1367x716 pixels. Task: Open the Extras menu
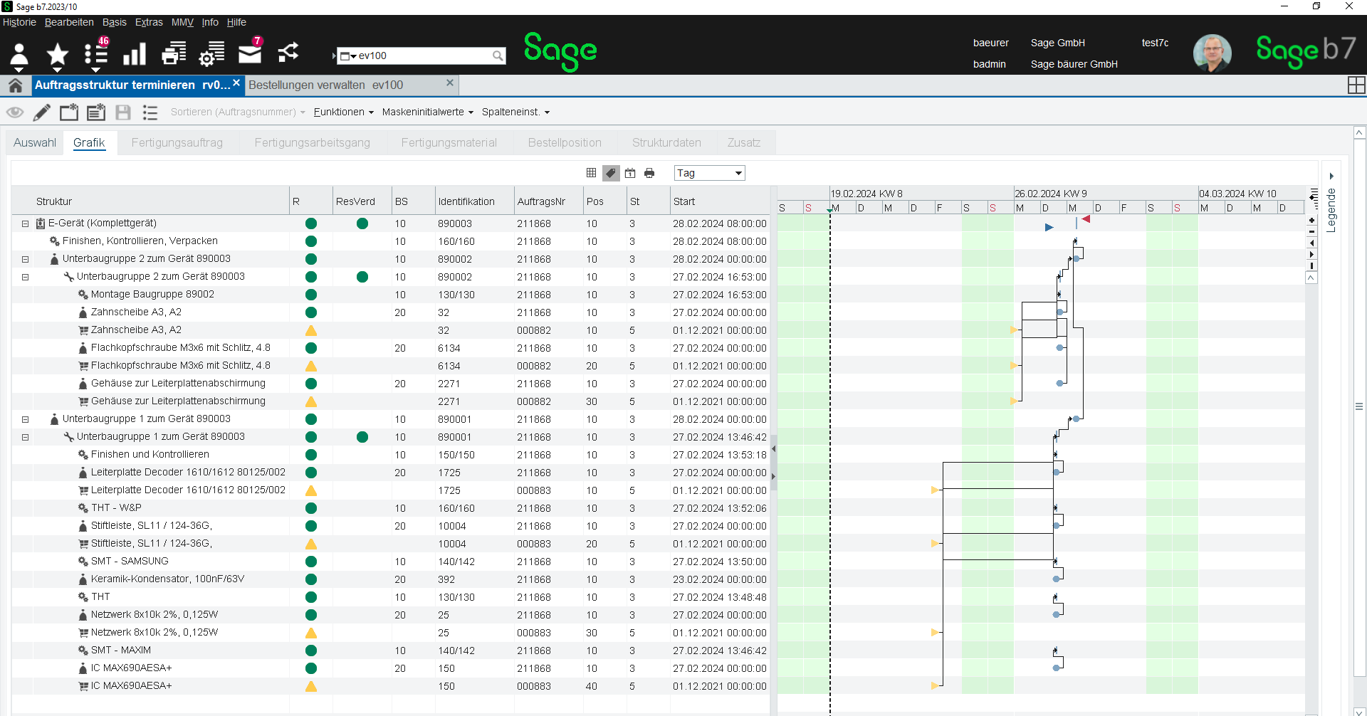149,22
